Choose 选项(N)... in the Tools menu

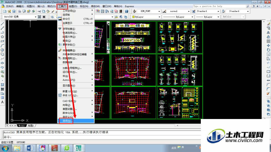click(x=76, y=121)
